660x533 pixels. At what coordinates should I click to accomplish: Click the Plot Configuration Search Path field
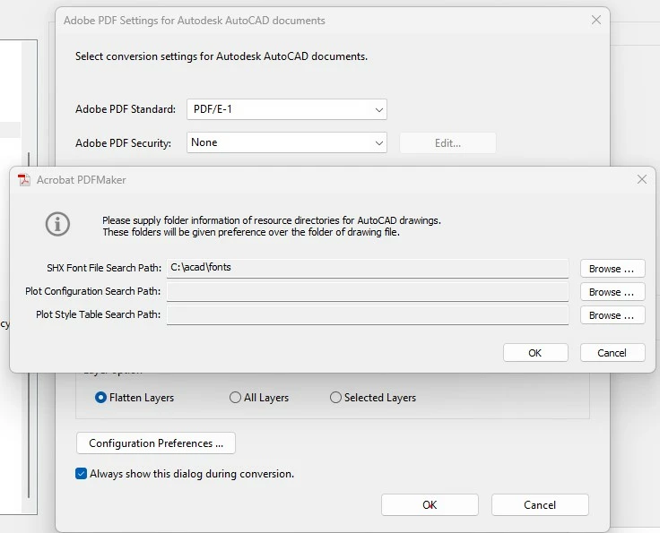[x=368, y=292]
